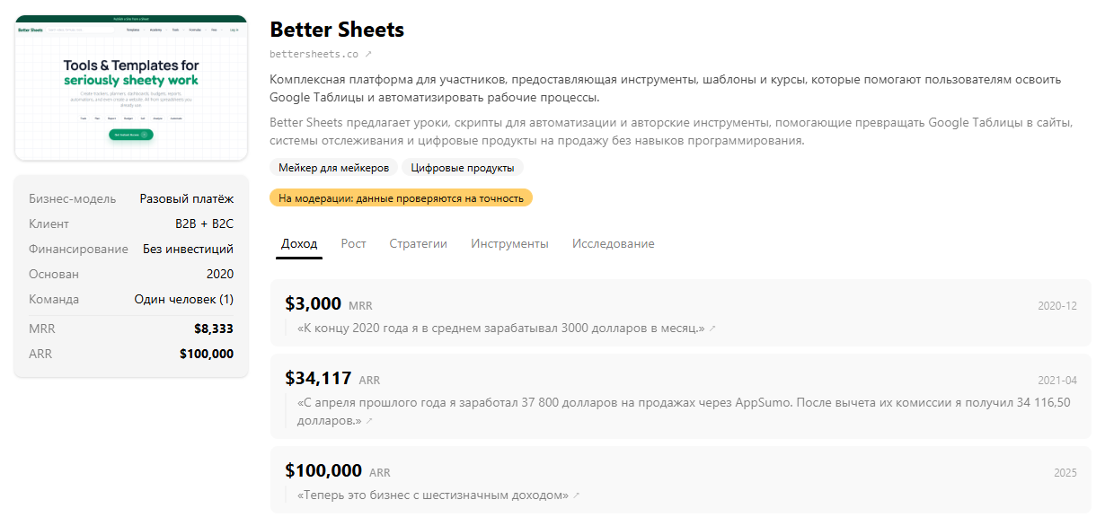1105x526 pixels.
Task: Click the $100,000 ARR value in sidebar
Action: point(207,354)
